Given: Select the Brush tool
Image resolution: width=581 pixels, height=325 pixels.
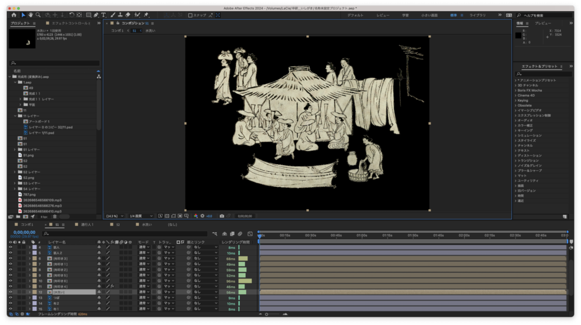Looking at the screenshot, I should click(112, 15).
